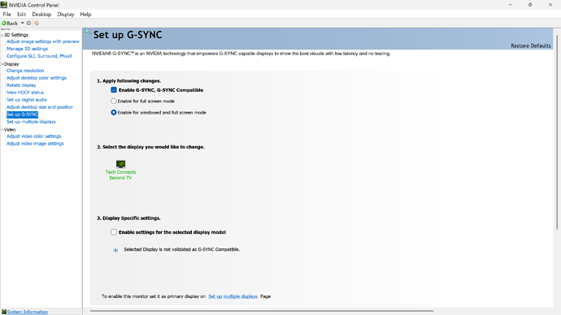
Task: Minimize the NVIDIA Control Panel window
Action: click(x=511, y=5)
